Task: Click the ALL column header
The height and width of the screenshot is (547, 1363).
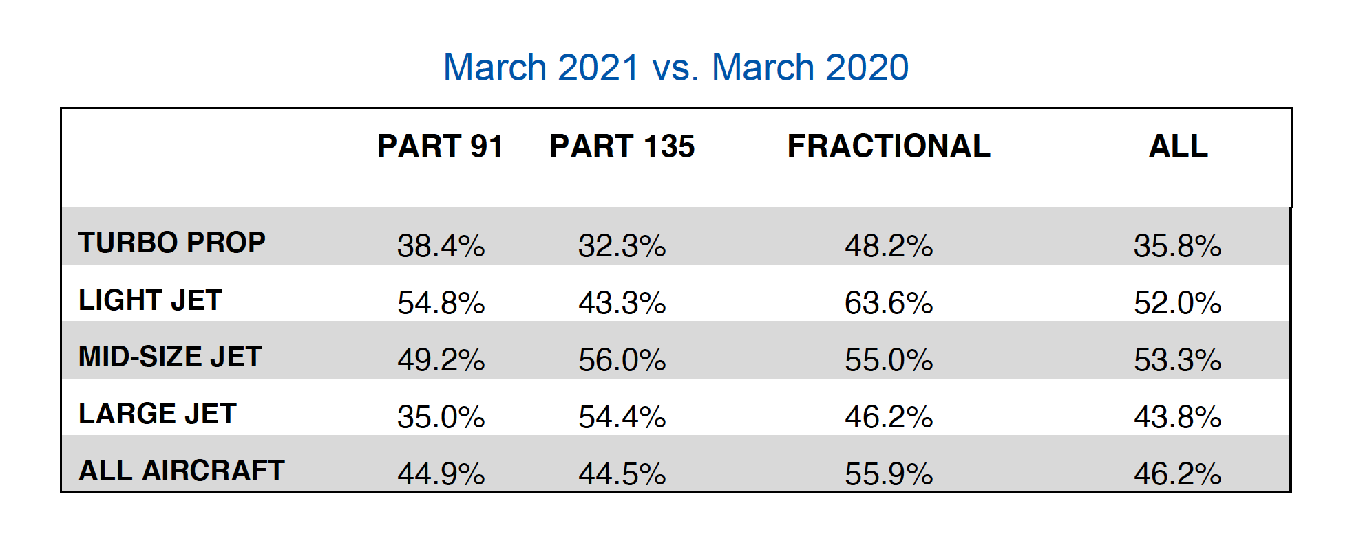Action: pos(1178,146)
